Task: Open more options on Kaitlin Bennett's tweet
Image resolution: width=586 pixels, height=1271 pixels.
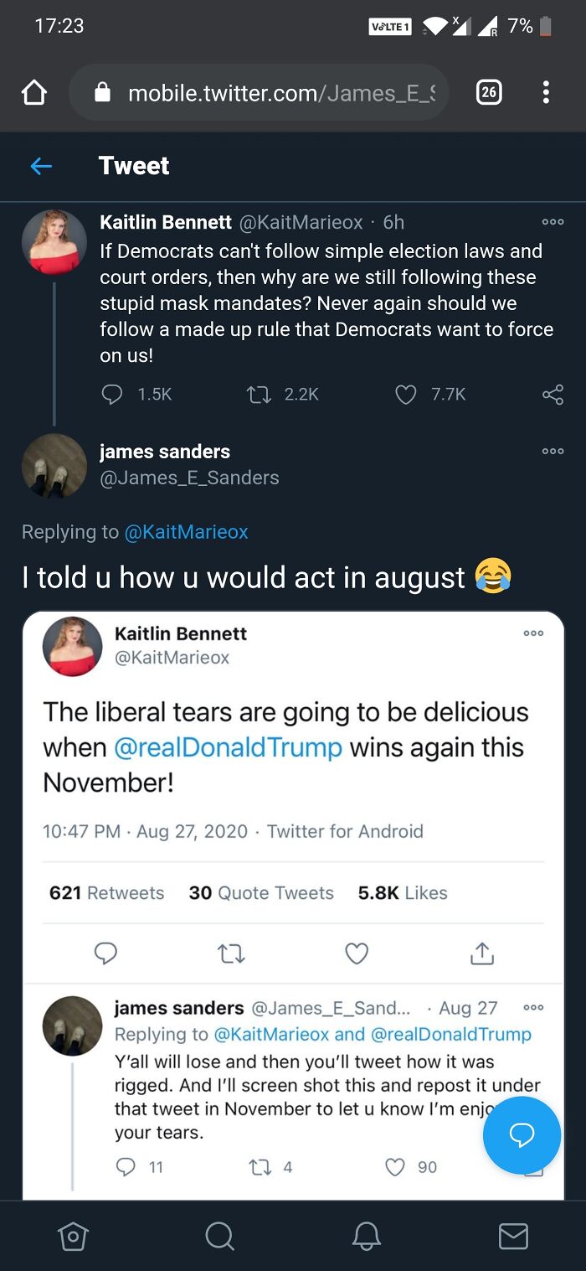Action: point(553,222)
